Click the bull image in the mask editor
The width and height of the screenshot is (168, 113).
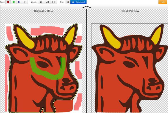pyautogui.click(x=43, y=68)
